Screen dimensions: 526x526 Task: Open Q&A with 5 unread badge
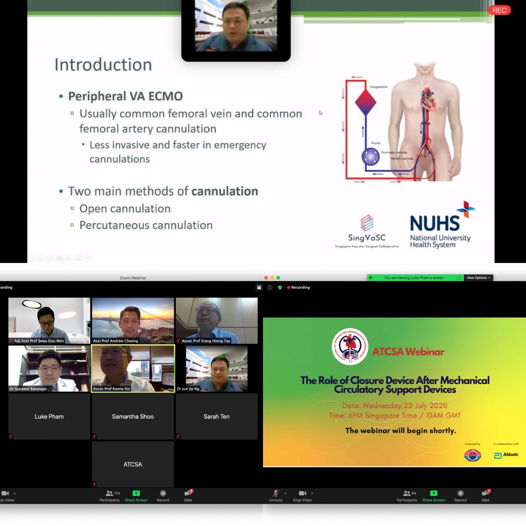[x=188, y=496]
